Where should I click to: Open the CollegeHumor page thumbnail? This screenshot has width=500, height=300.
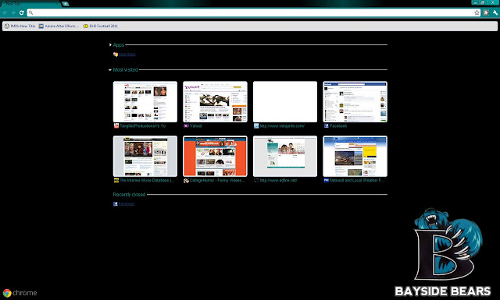215,156
